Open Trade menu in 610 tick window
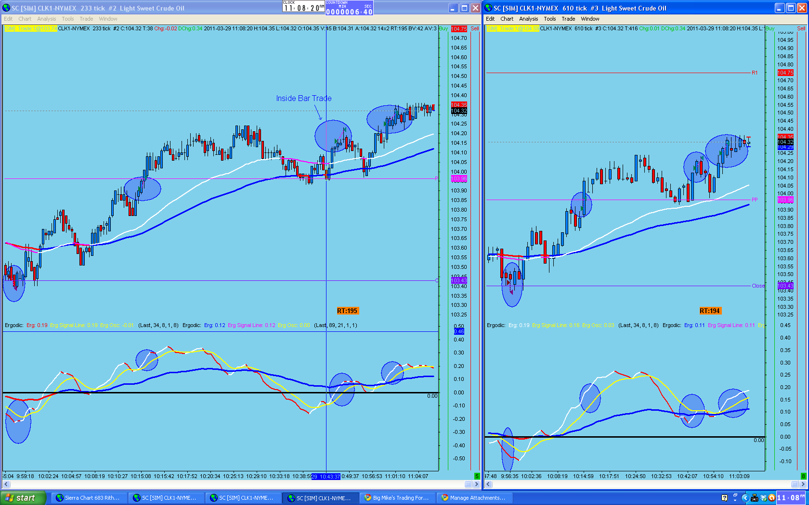The height and width of the screenshot is (505, 809). pos(568,19)
